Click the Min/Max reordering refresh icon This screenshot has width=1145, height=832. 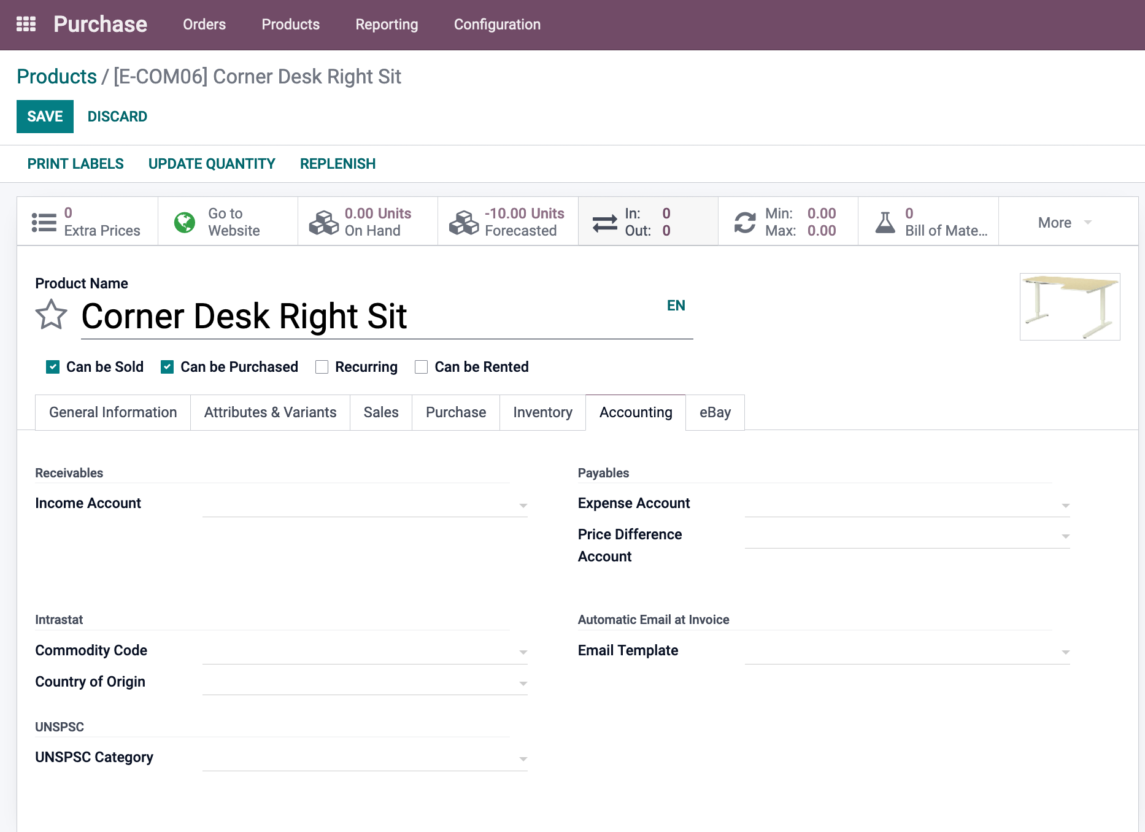click(x=744, y=222)
